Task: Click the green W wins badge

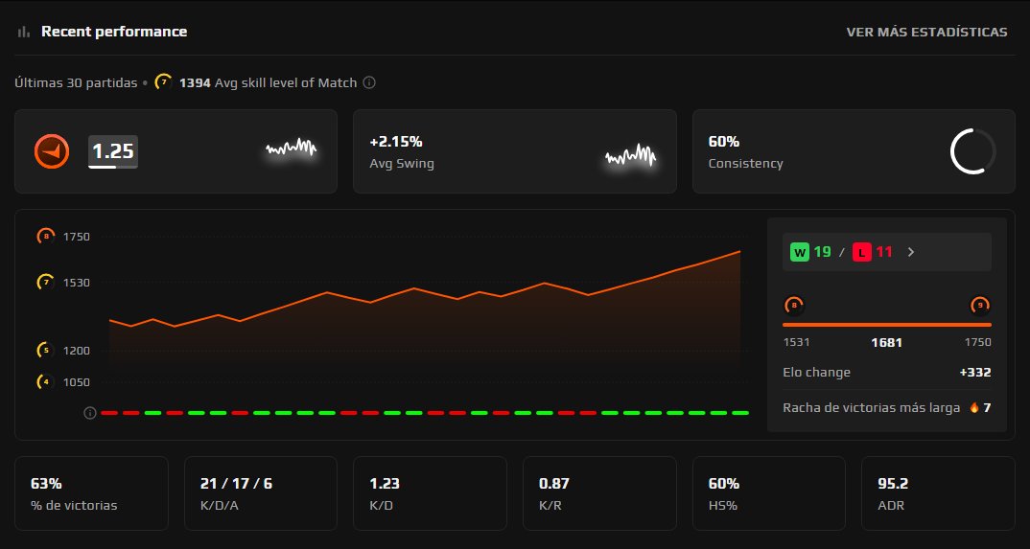Action: pos(800,252)
